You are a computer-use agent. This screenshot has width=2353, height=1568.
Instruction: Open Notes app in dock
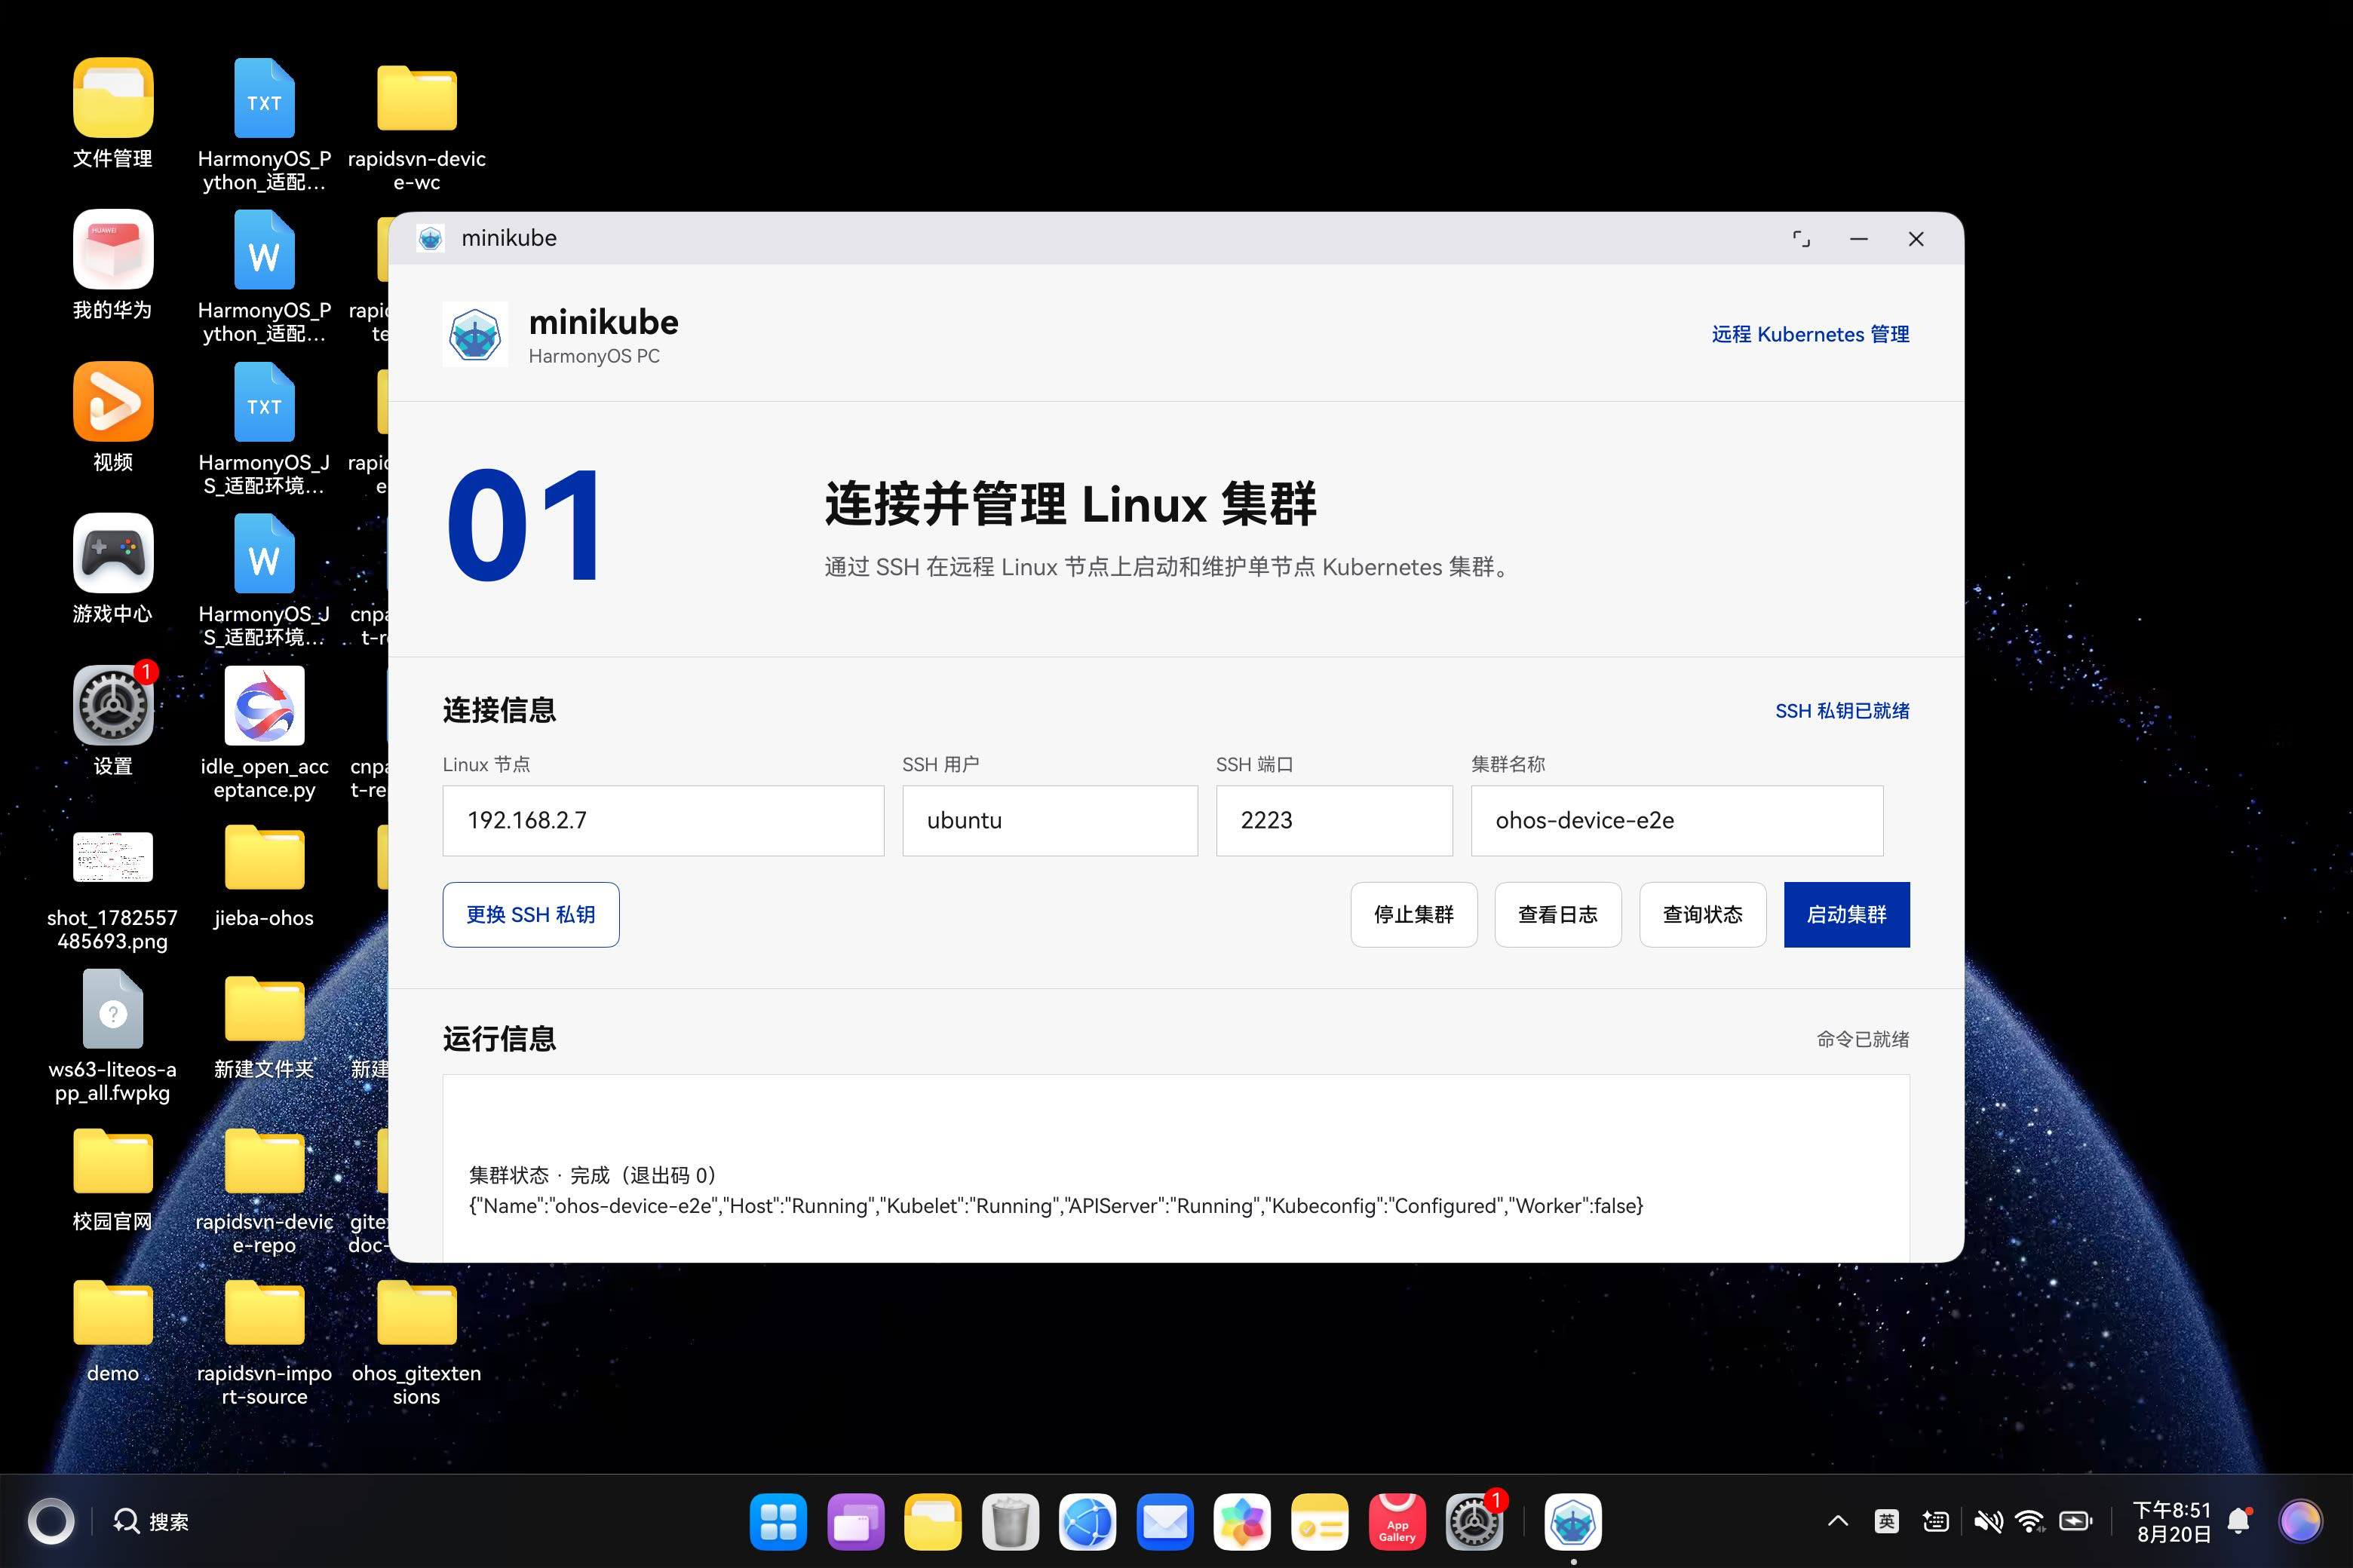point(1320,1522)
